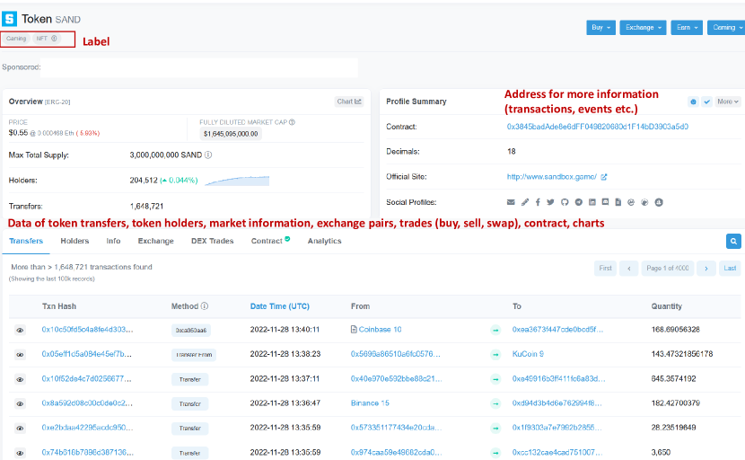The image size is (745, 460).
Task: Open the Twitter social profile icon
Action: (551, 202)
